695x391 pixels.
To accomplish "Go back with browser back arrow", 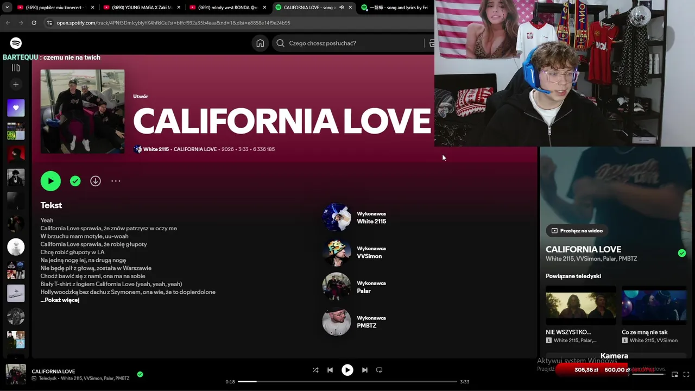I will tap(8, 23).
